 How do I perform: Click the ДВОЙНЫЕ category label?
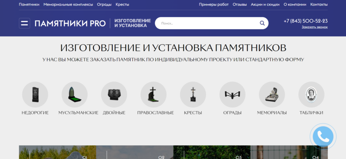click(114, 113)
